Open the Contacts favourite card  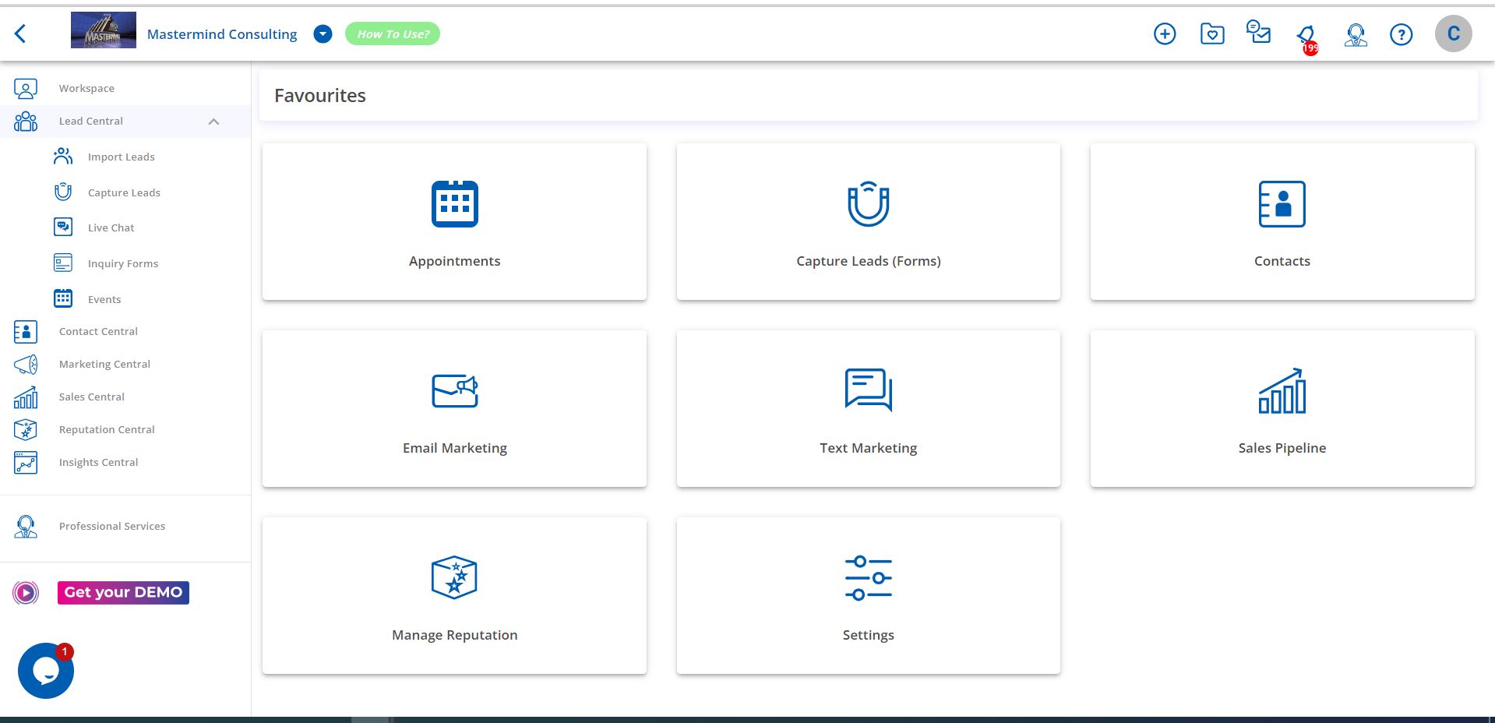(x=1282, y=221)
